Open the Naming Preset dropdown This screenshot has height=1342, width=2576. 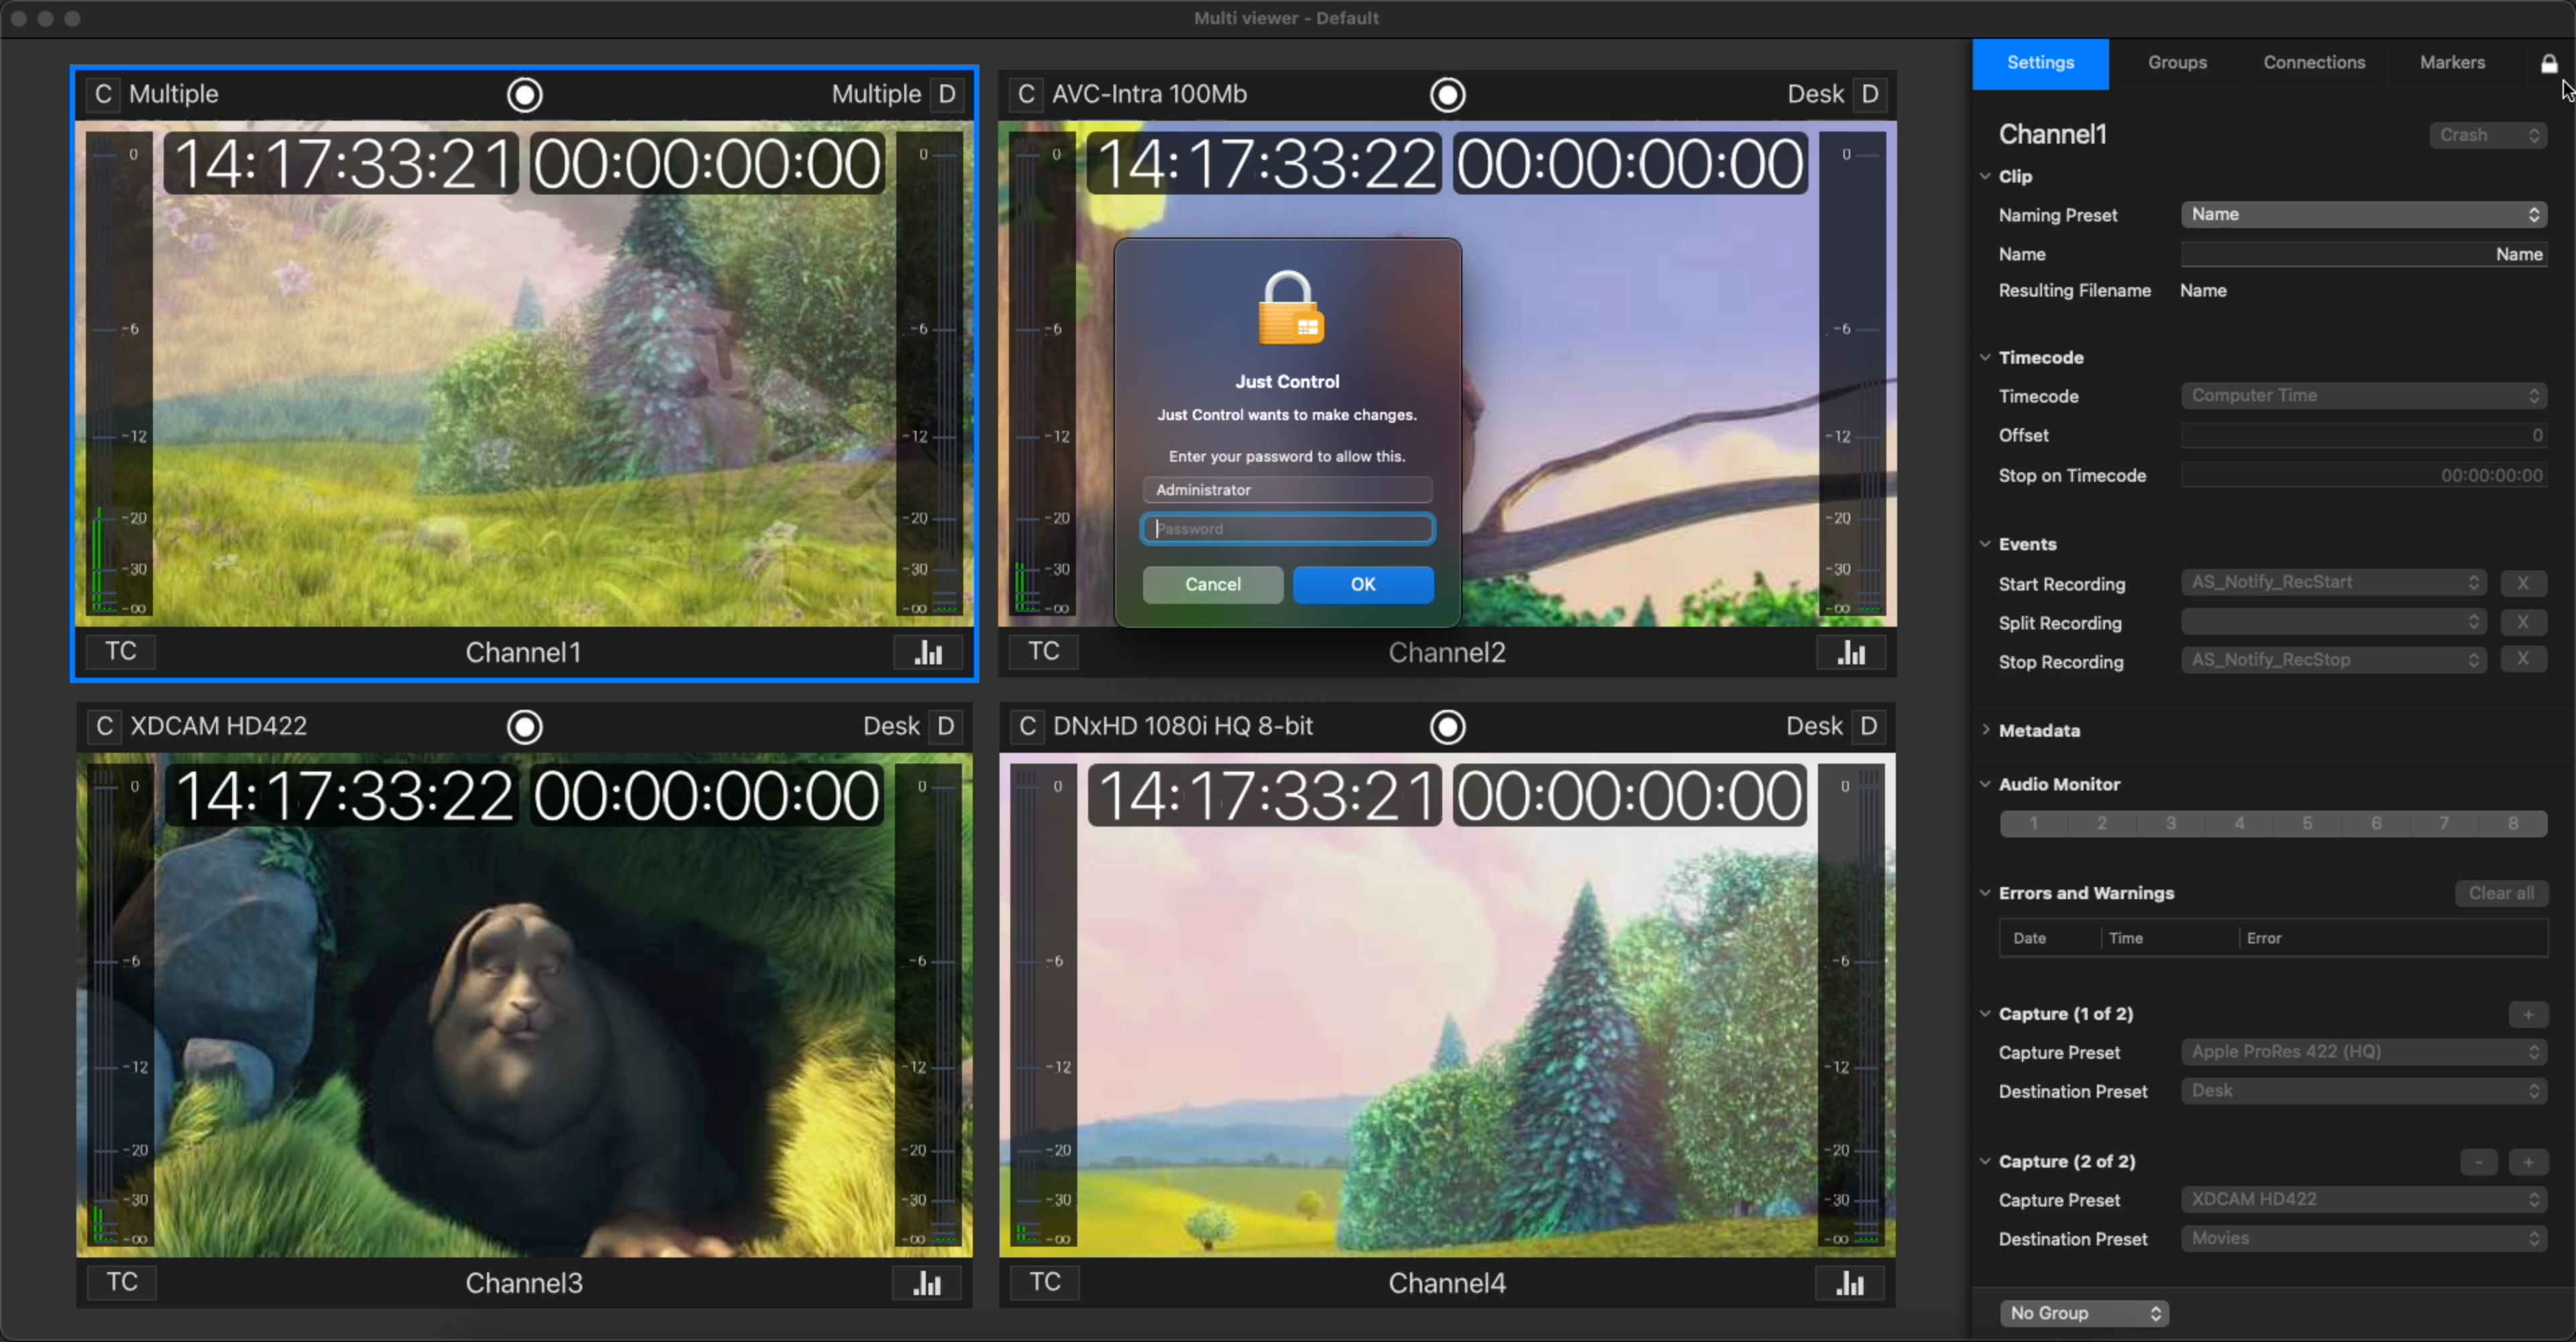2364,215
